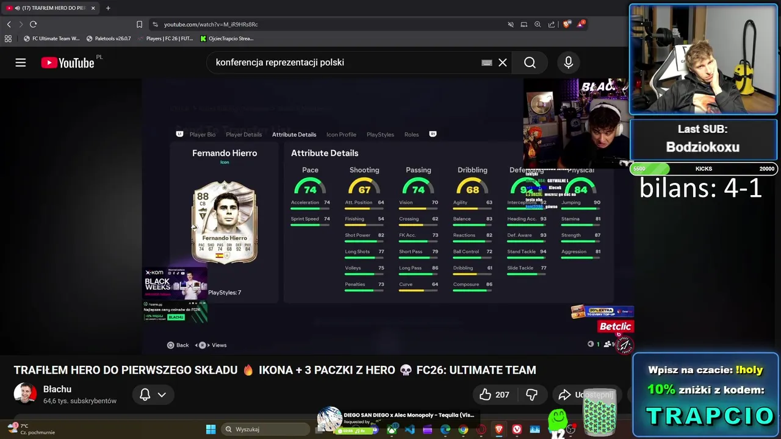The width and height of the screenshot is (781, 439).
Task: Open the Xbox app from the taskbar
Action: click(392, 430)
